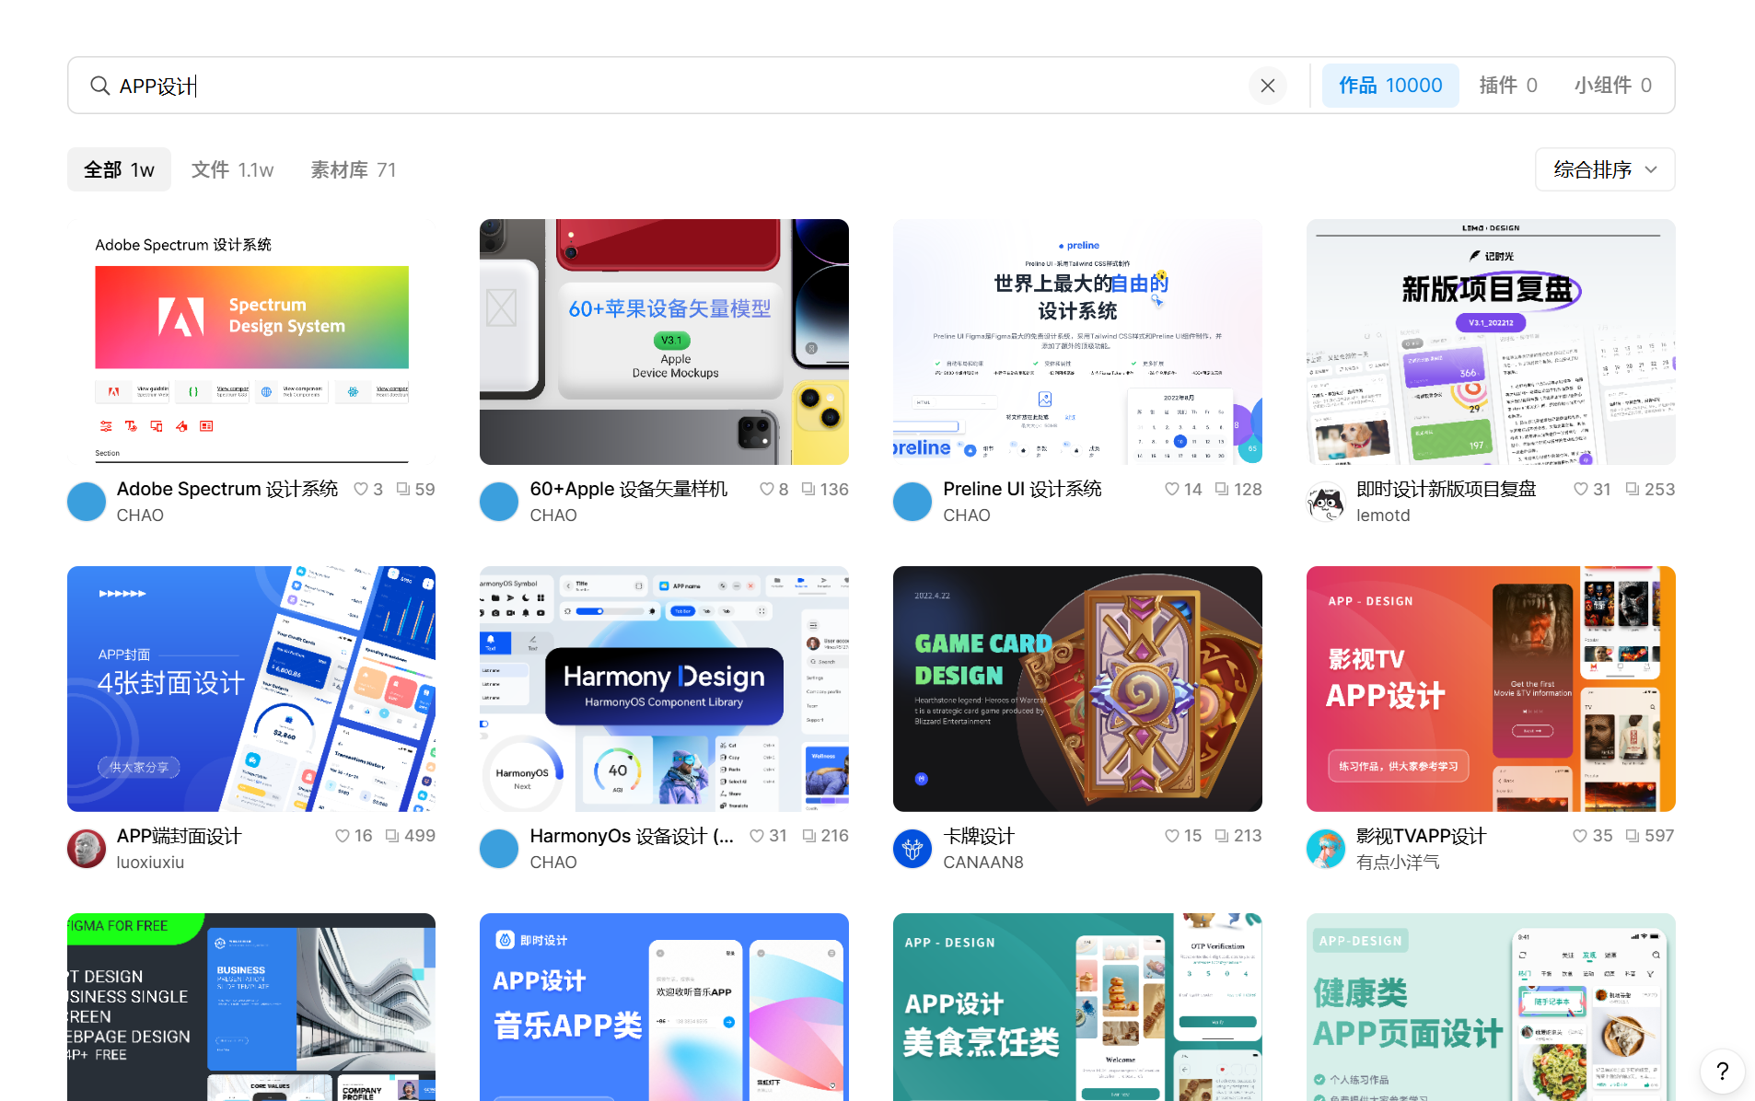This screenshot has width=1755, height=1101.
Task: Select the 文件 1.1w filter tab
Action: coord(232,169)
